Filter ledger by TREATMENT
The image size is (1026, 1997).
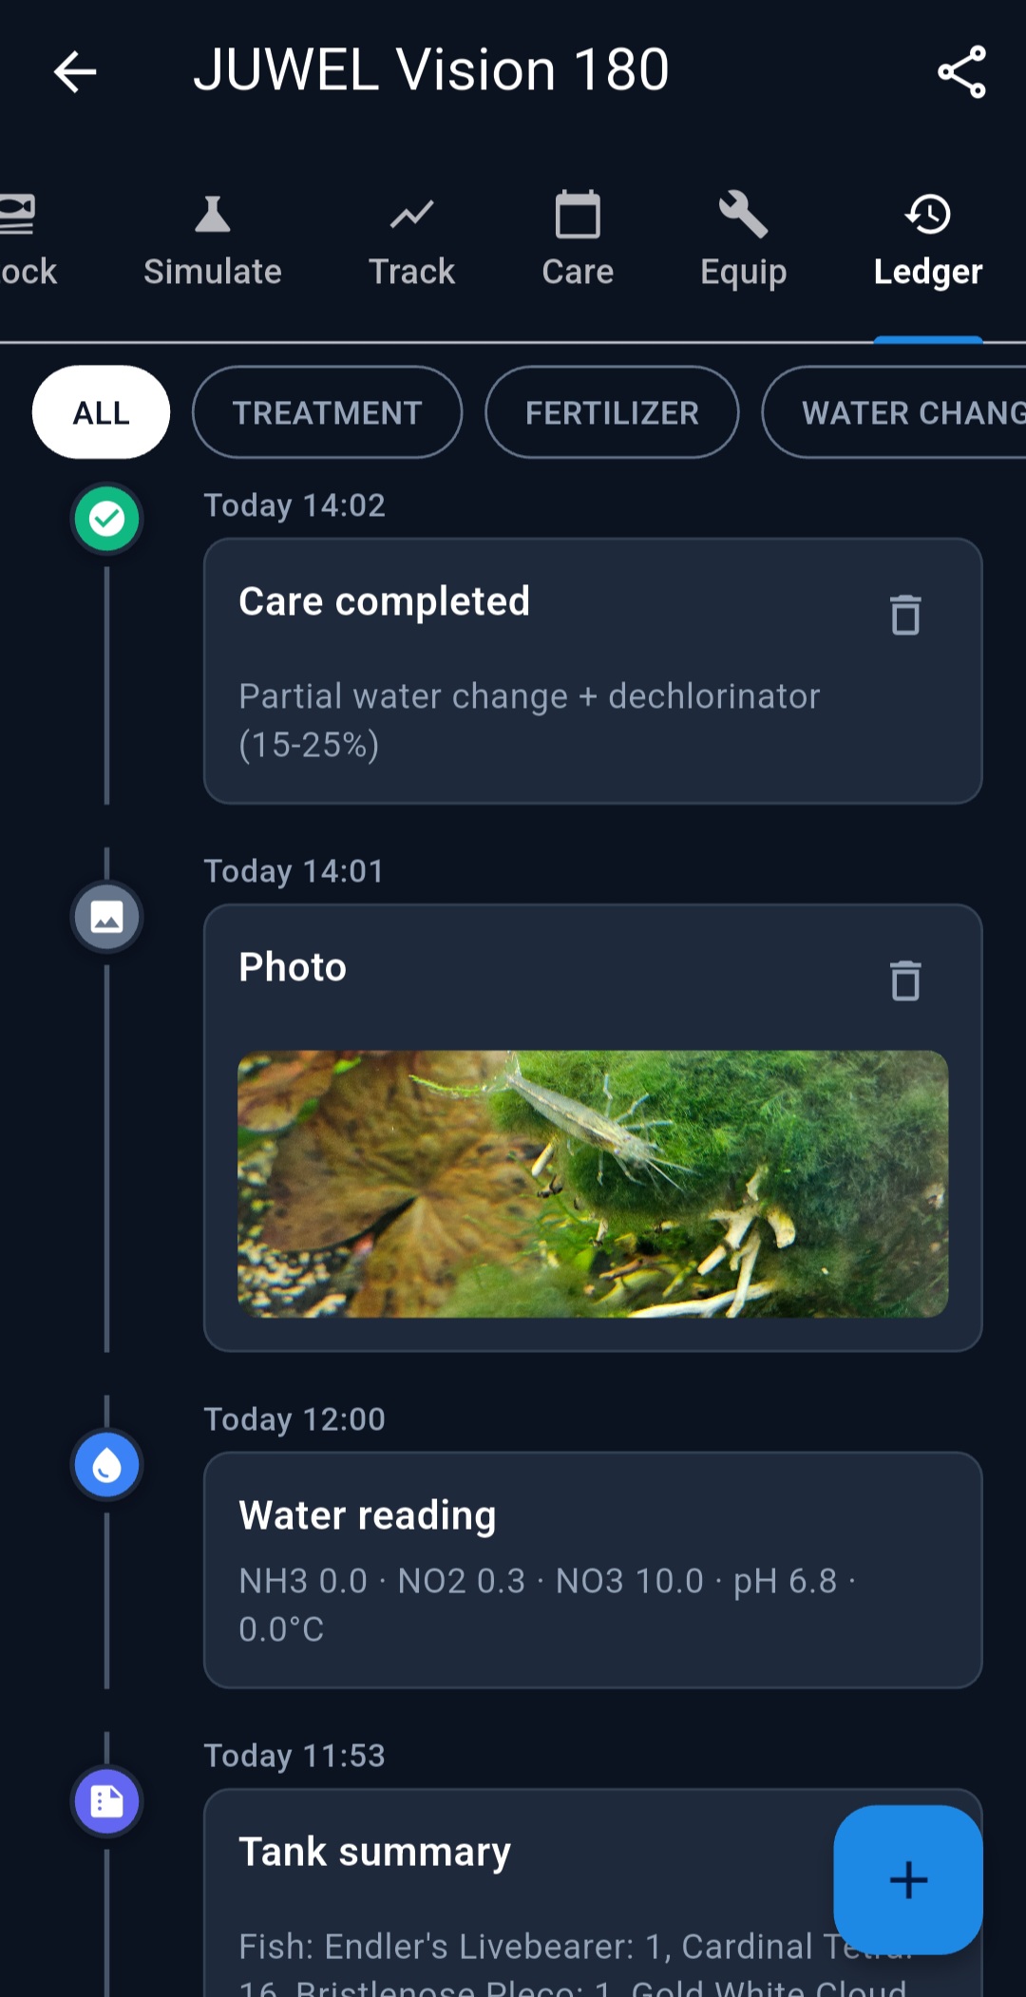(327, 412)
